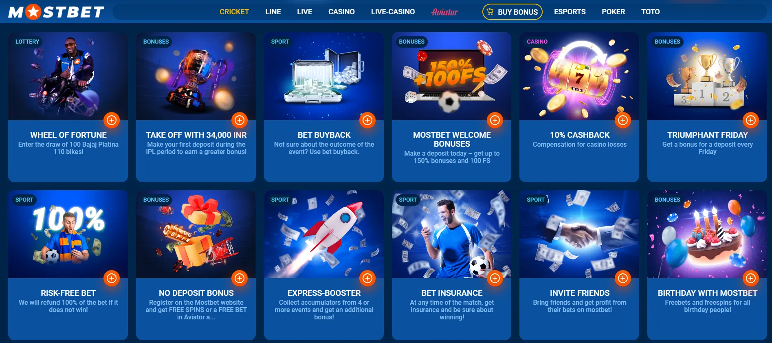The image size is (772, 343).
Task: Open the Cricket menu item
Action: click(x=234, y=12)
